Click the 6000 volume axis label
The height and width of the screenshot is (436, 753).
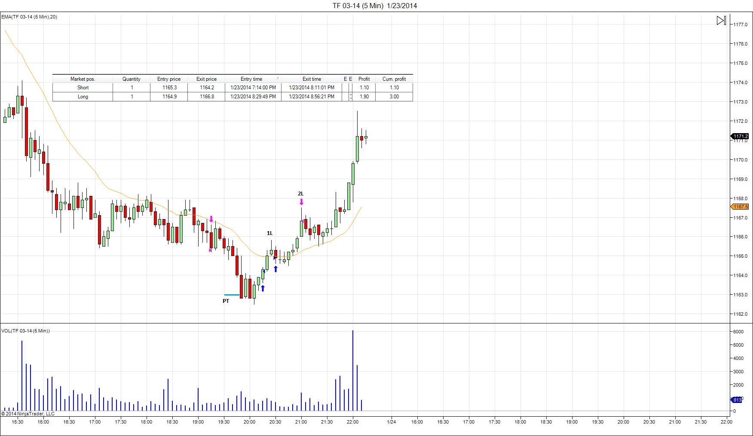pos(738,332)
